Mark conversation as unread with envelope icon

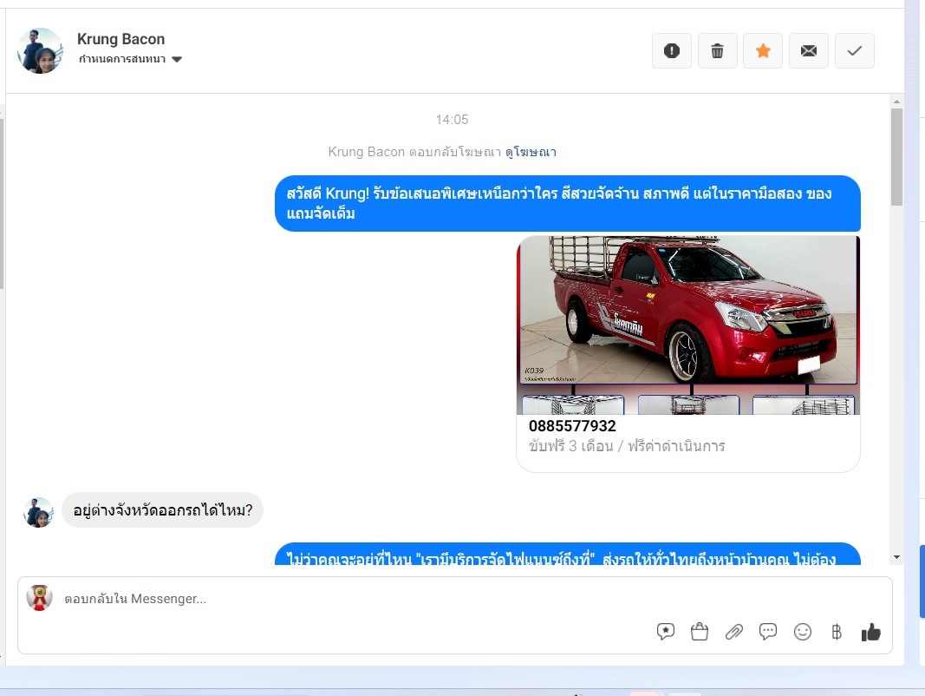pos(809,51)
